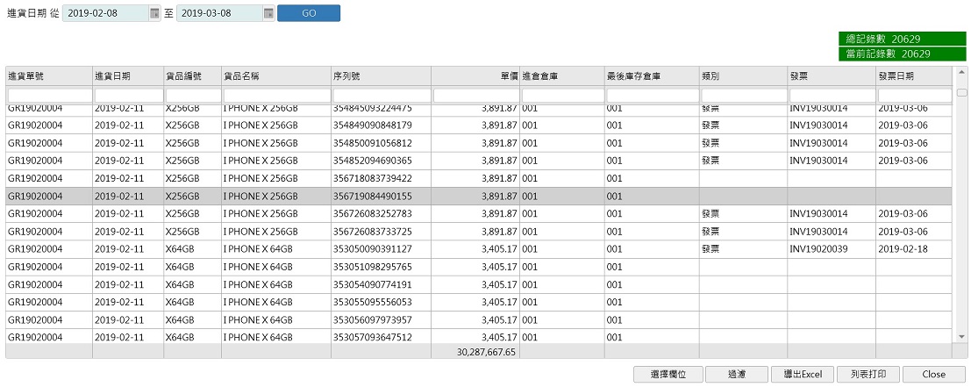This screenshot has width=971, height=387.
Task: Sort by 發票 column header
Action: click(x=832, y=76)
